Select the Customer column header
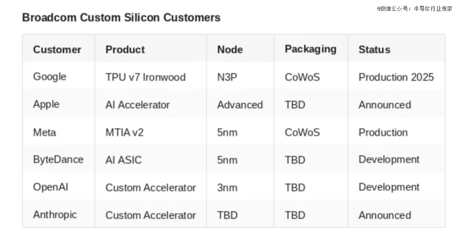The width and height of the screenshot is (460, 243). tap(57, 49)
